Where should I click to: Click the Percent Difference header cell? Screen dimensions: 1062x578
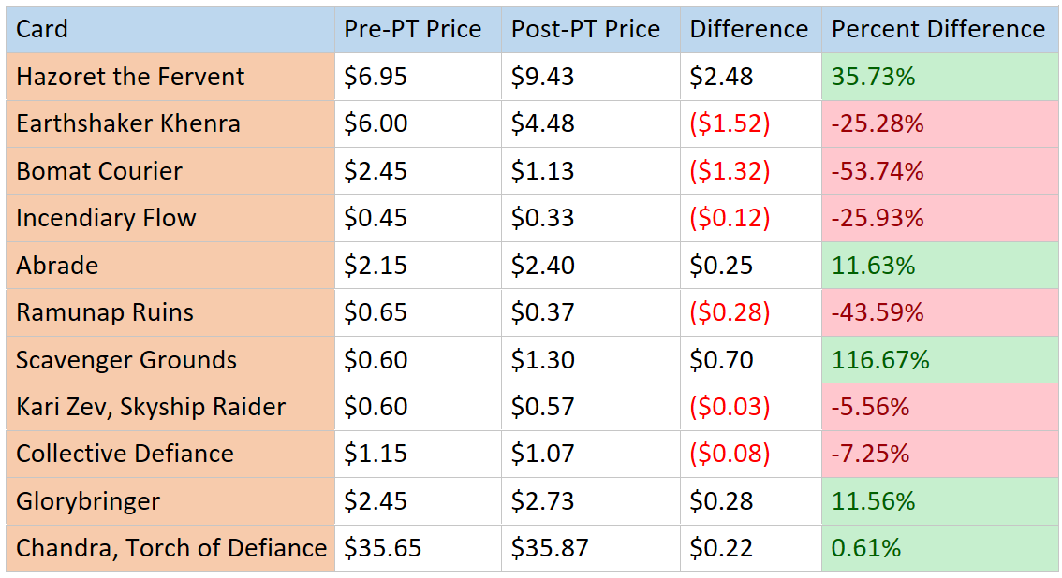point(939,29)
